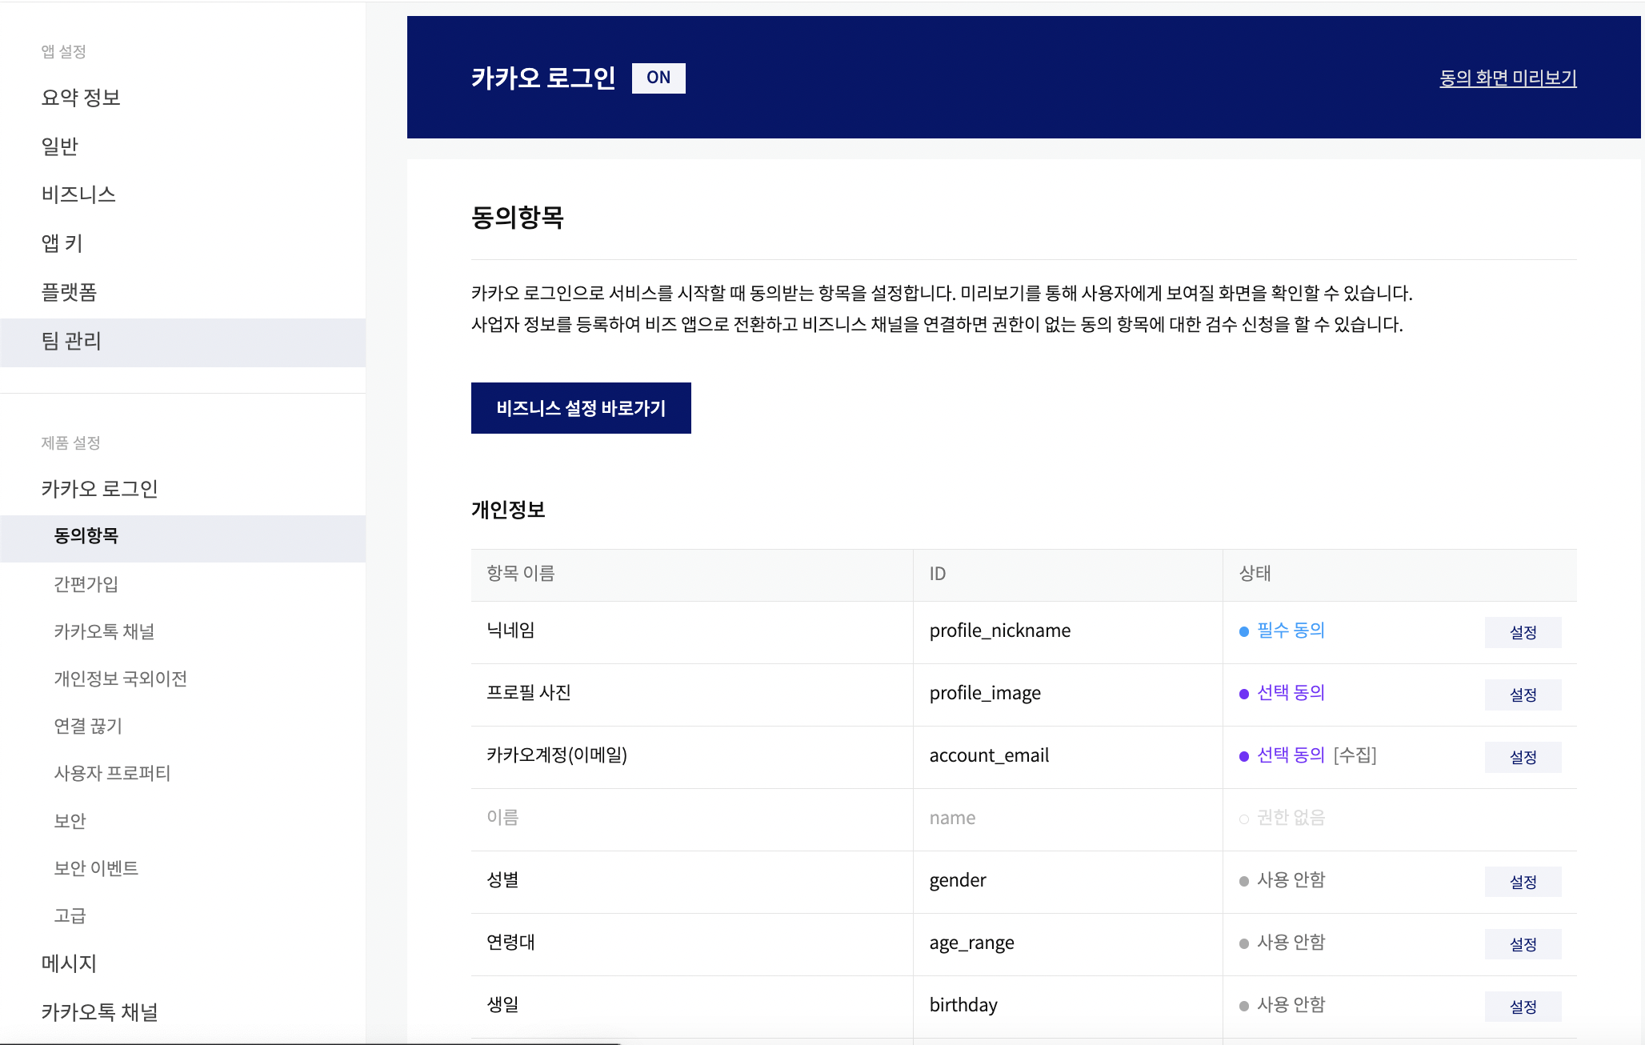Screen dimensions: 1645x1045
Task: Click 동의항목 page heading
Action: (518, 217)
